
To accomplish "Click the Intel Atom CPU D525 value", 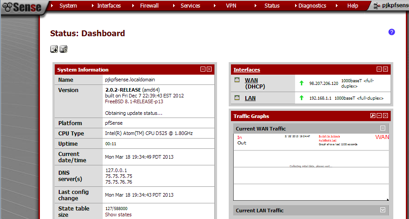I will click(149, 133).
